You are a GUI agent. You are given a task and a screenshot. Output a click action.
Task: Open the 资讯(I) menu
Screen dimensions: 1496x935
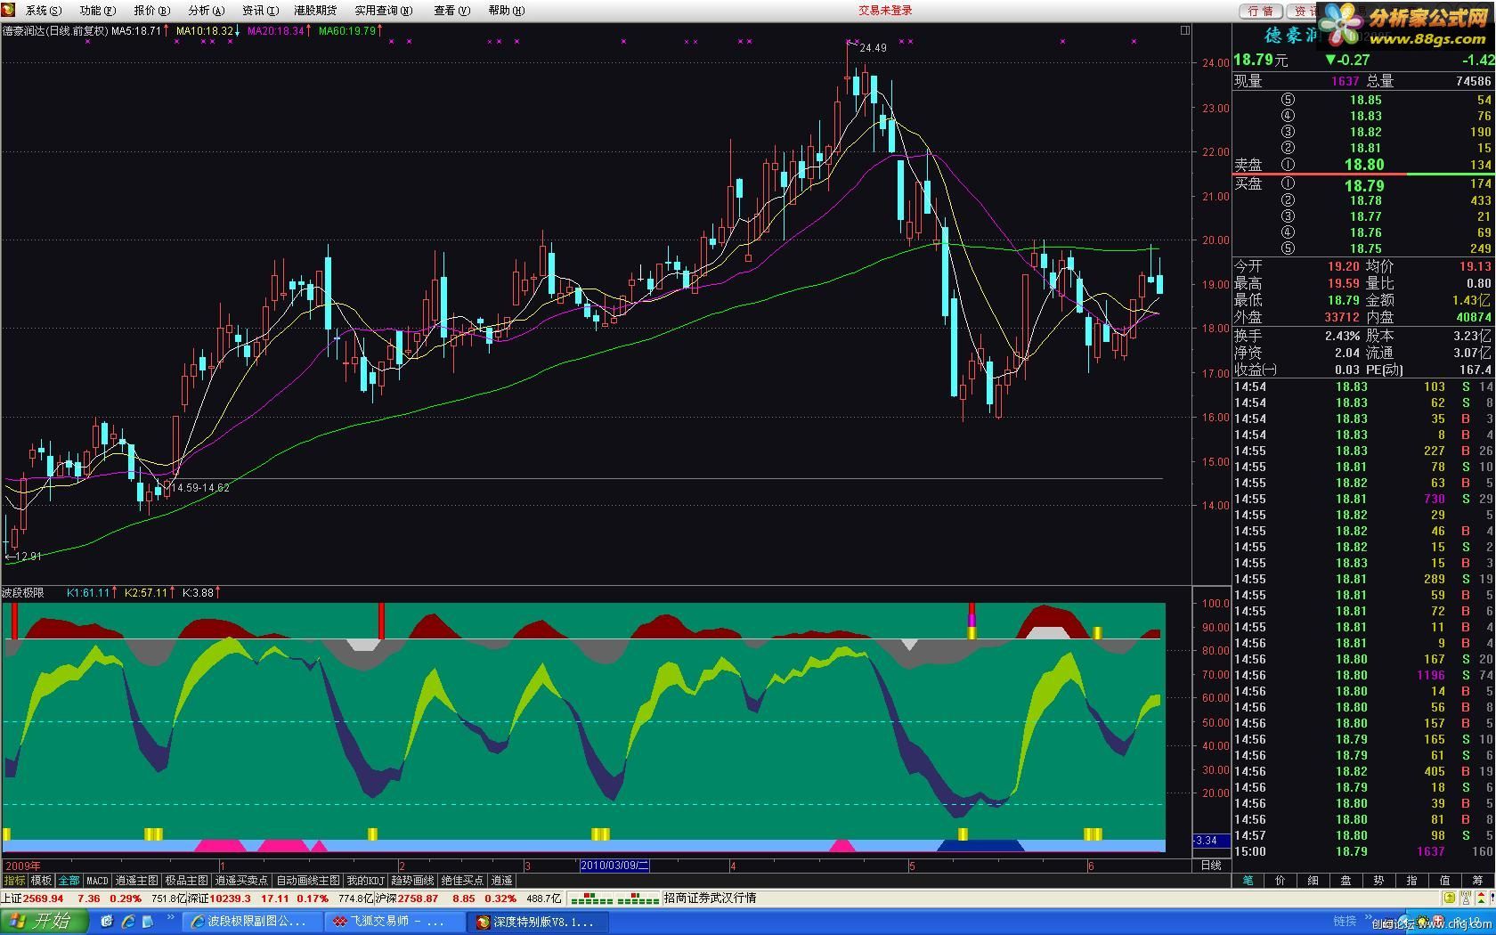260,11
